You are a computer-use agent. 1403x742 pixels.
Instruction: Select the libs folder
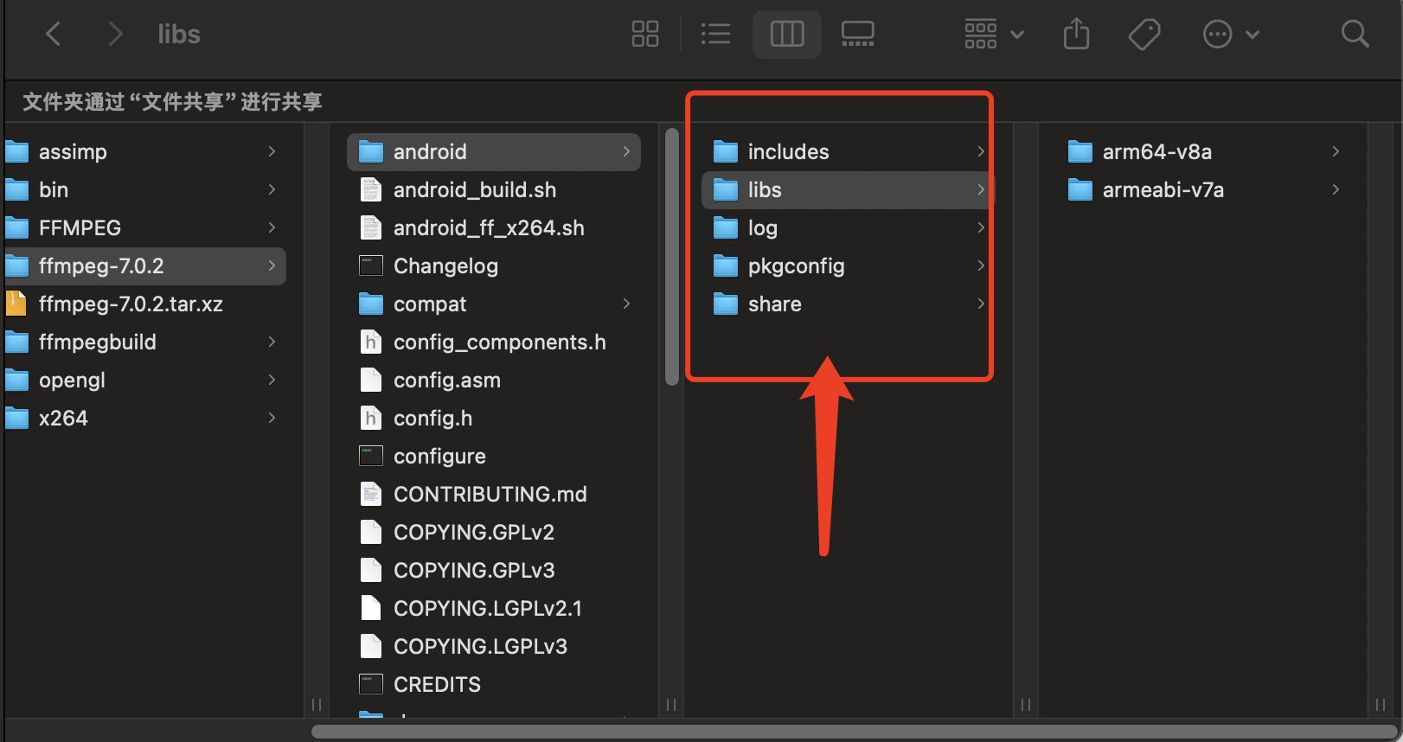coord(848,190)
